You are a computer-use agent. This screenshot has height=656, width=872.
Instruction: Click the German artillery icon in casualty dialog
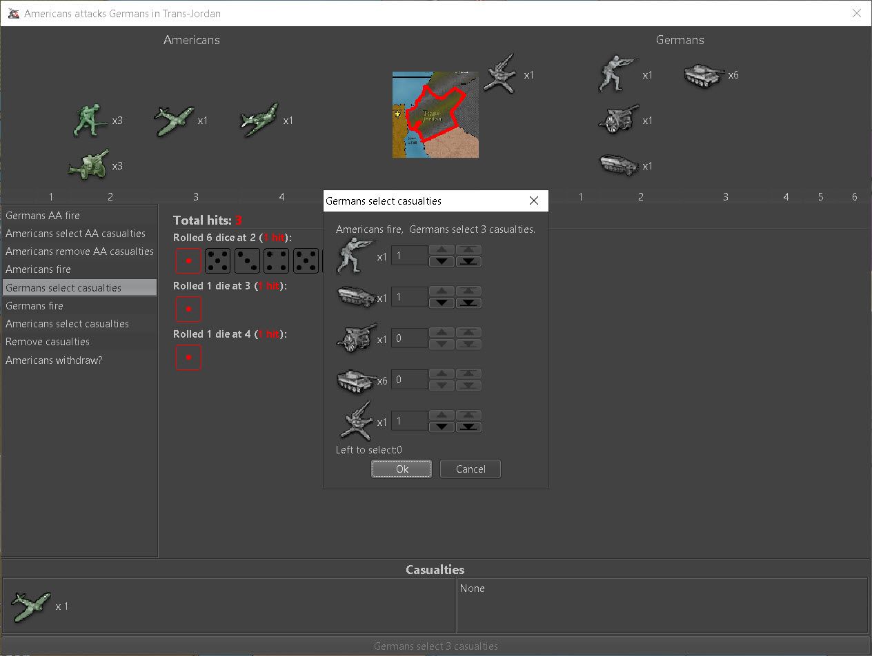[x=355, y=338]
